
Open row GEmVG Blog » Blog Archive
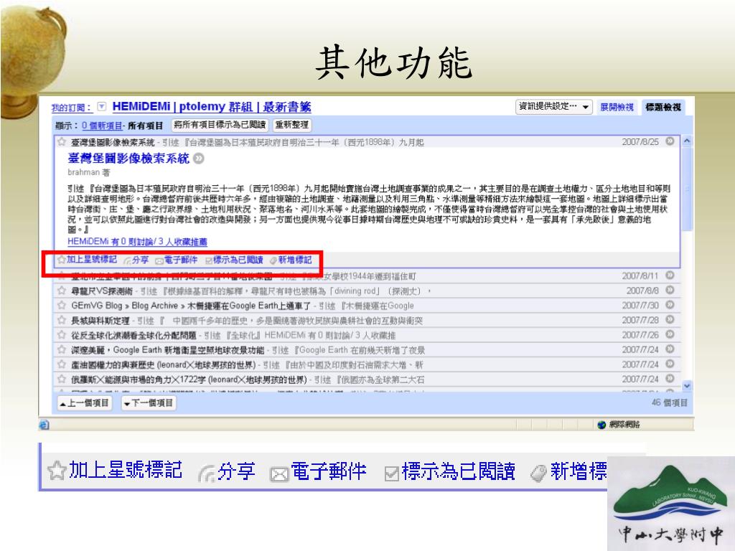pos(367,306)
